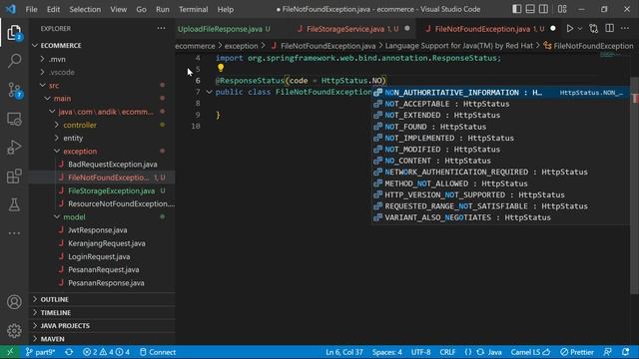This screenshot has height=359, width=639.
Task: Open the Edit menu
Action: [53, 9]
